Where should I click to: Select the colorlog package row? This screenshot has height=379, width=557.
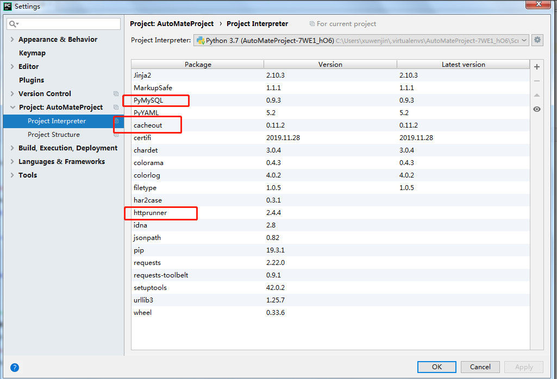pos(330,175)
